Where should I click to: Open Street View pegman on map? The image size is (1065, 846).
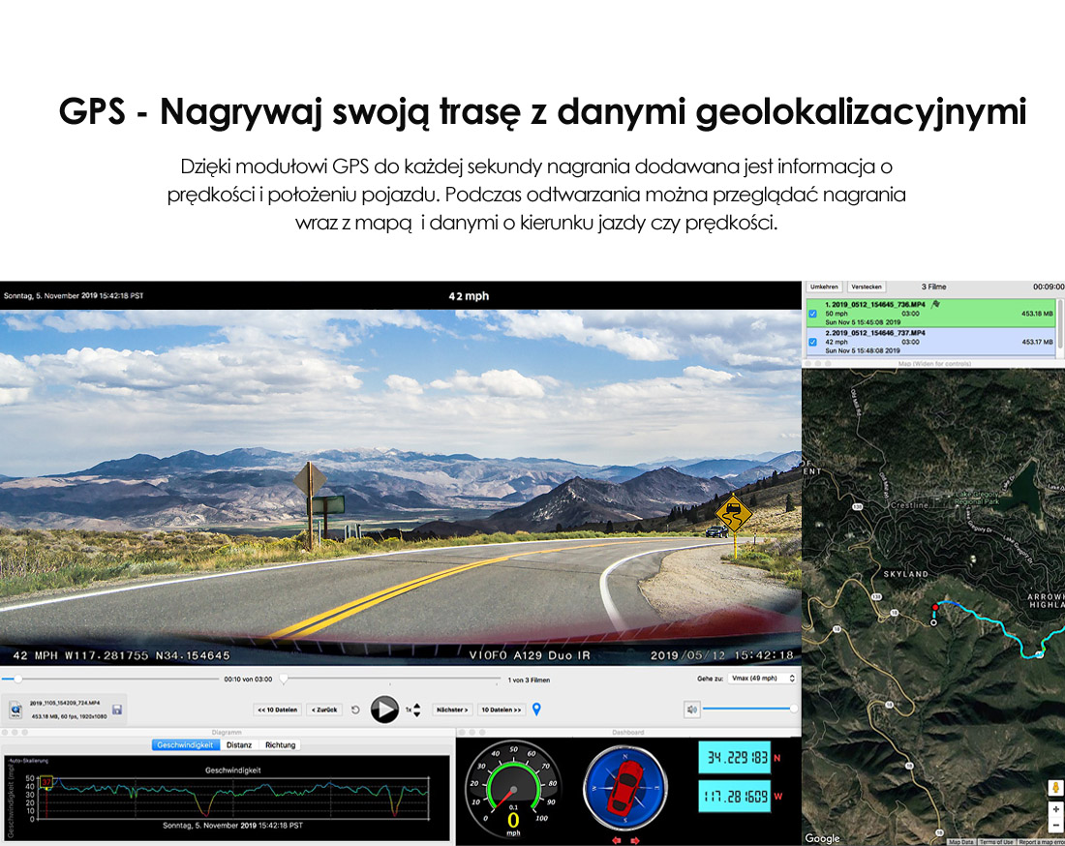pos(1055,788)
